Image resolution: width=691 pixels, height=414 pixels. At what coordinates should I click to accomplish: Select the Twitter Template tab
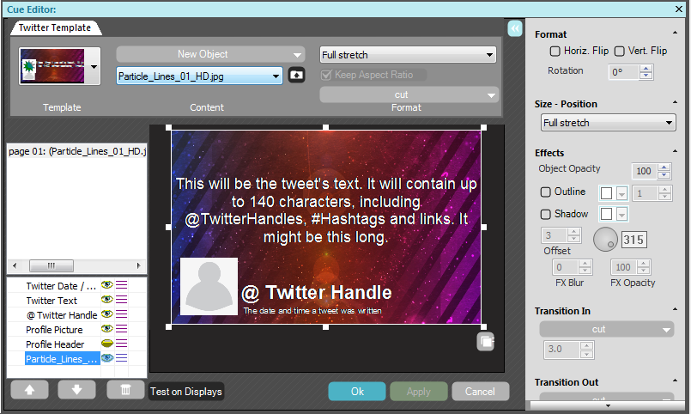55,27
